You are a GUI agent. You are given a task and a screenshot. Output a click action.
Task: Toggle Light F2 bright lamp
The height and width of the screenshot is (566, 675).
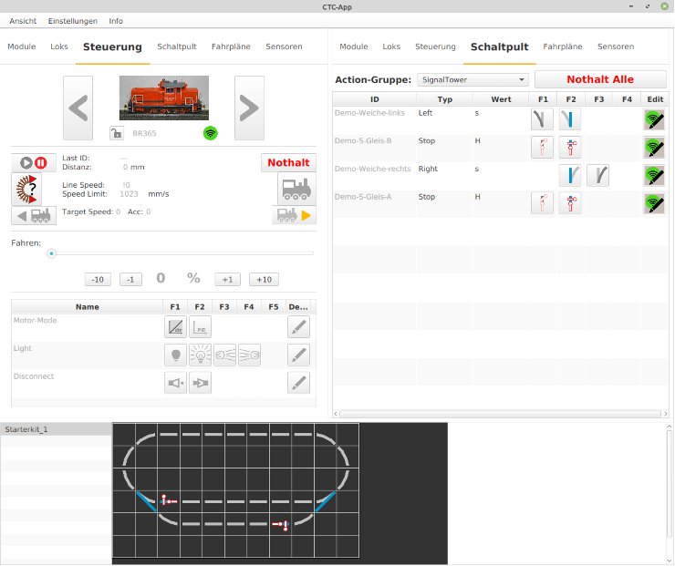coord(200,355)
